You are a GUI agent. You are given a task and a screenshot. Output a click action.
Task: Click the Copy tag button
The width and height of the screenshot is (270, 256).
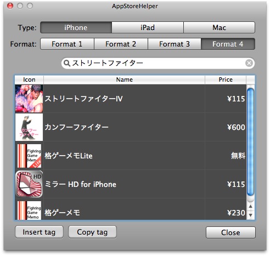(92, 232)
